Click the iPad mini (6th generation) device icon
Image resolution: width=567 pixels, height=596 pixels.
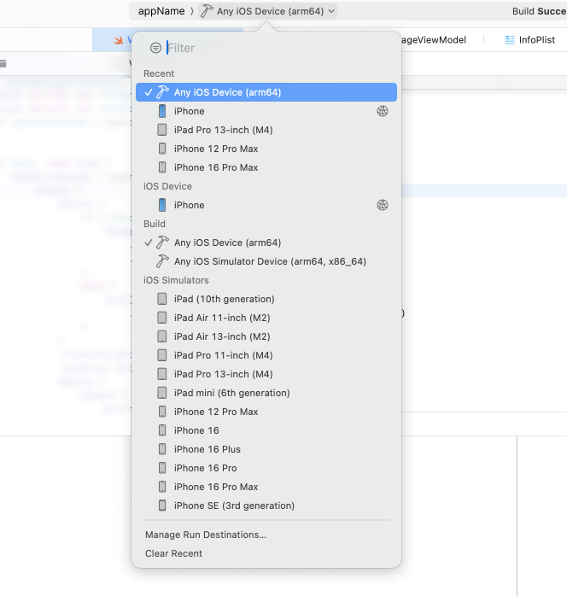(162, 393)
